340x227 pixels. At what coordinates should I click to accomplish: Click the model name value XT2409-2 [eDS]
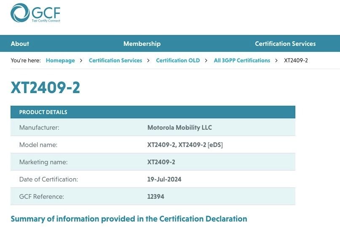[201, 145]
